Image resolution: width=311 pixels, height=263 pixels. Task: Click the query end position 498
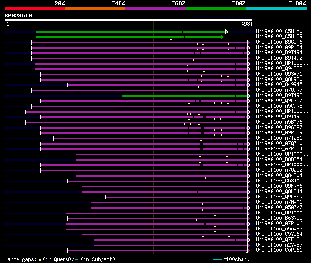click(x=245, y=24)
